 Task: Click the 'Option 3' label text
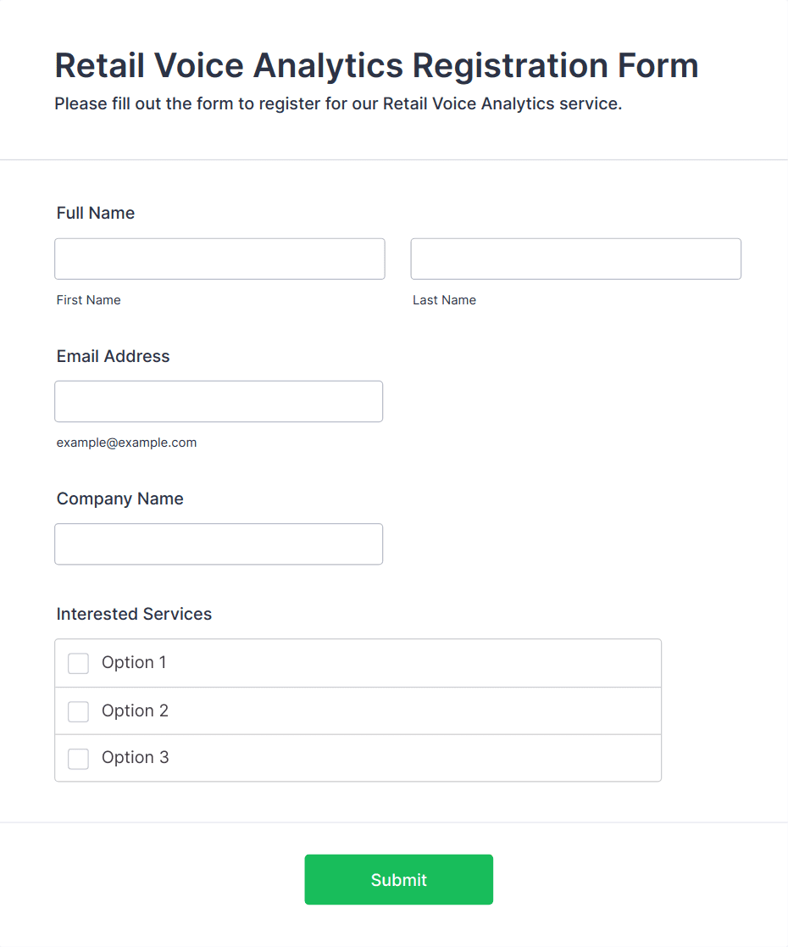pyautogui.click(x=135, y=757)
